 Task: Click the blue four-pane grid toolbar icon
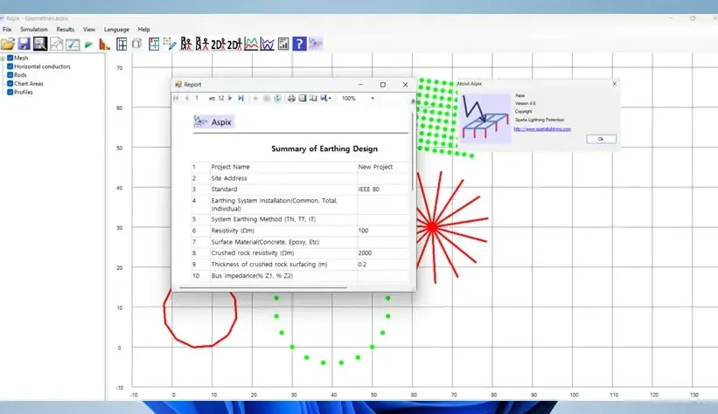(x=122, y=44)
